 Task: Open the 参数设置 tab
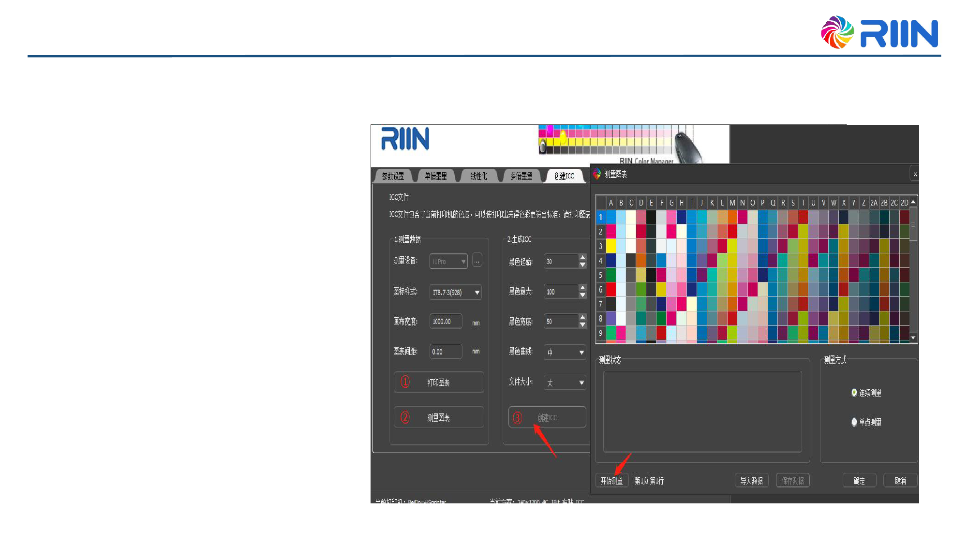tap(393, 176)
